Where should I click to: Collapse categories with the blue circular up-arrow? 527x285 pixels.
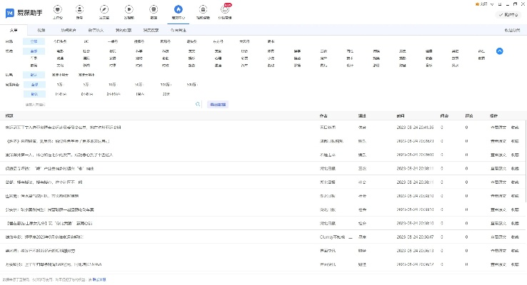[x=500, y=51]
